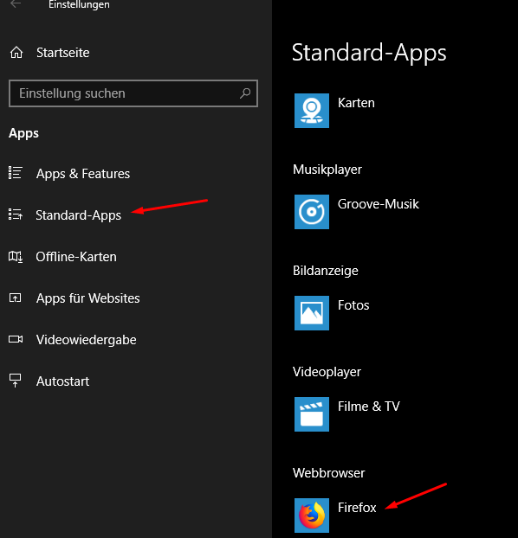Click the back arrow next to Einstellungen
This screenshot has width=518, height=538.
coord(16,4)
